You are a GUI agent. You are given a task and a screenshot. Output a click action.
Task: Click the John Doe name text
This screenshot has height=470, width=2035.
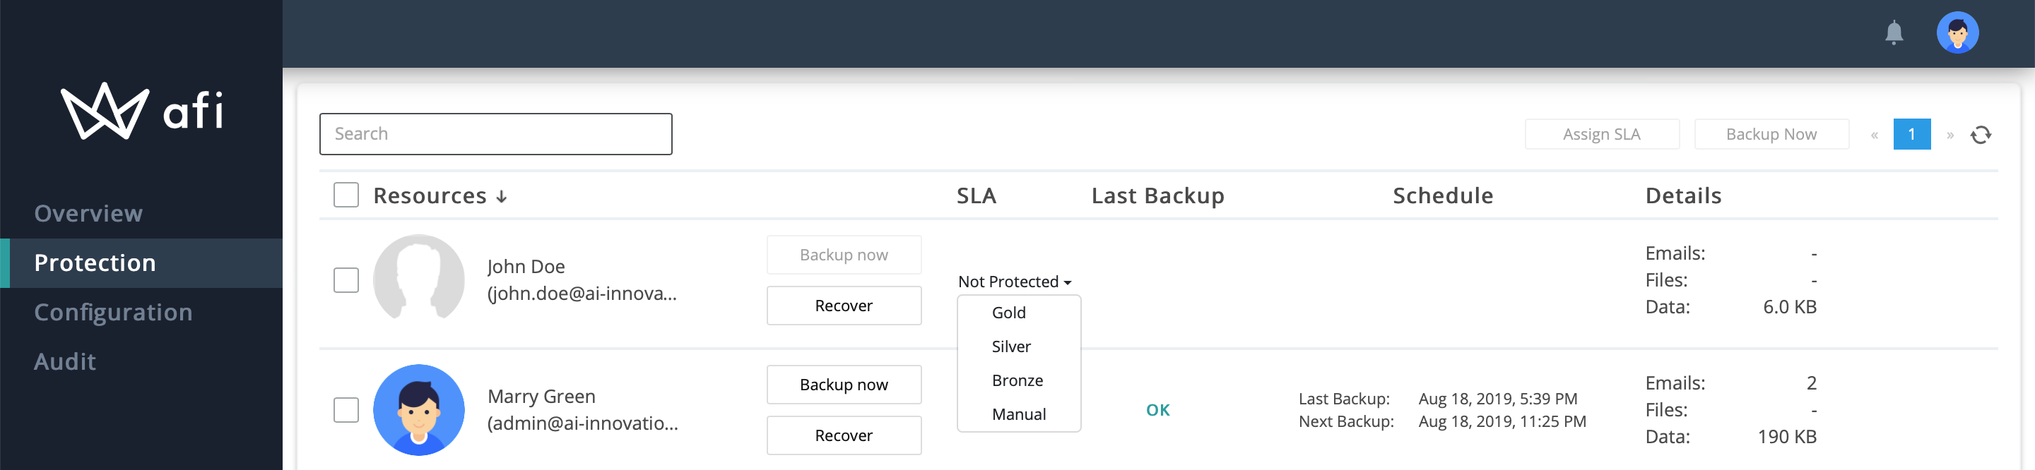(526, 267)
